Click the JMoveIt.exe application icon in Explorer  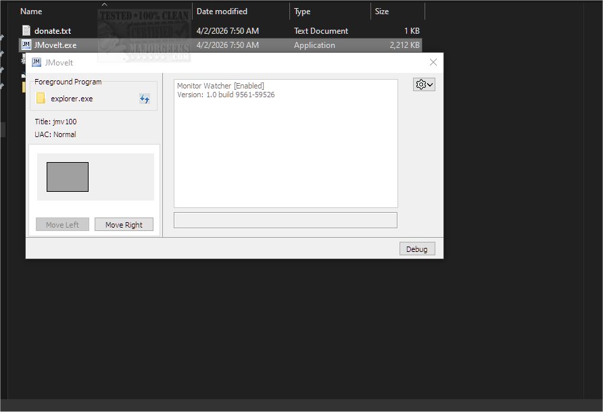(26, 45)
